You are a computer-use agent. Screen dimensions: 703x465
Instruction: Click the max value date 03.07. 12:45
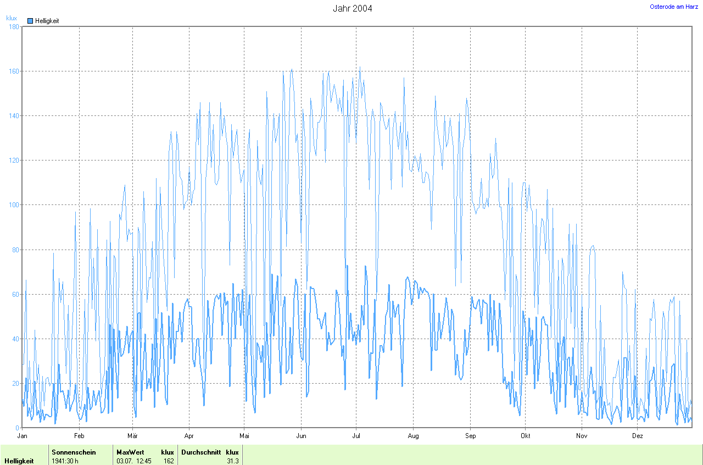134,461
